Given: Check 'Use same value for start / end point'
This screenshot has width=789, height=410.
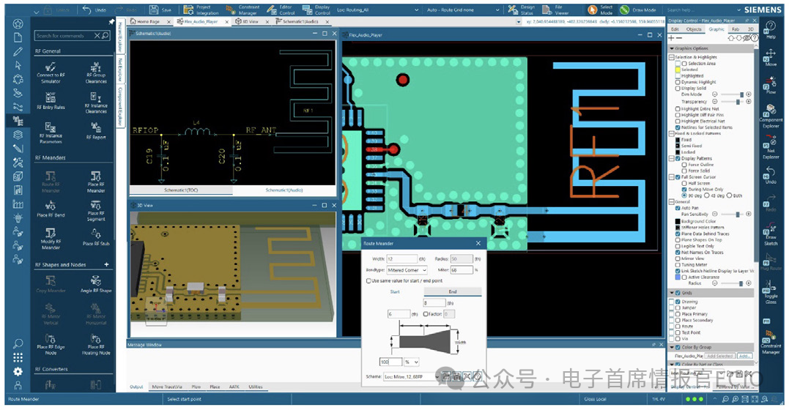Looking at the screenshot, I should (368, 280).
